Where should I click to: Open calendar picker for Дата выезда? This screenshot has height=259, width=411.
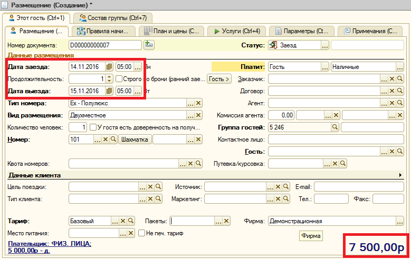109,91
